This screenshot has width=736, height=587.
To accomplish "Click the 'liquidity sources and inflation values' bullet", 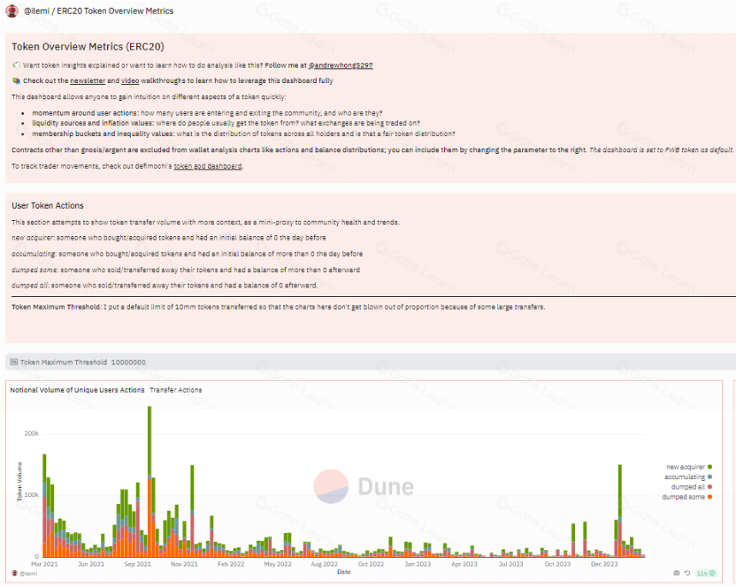I will pyautogui.click(x=226, y=123).
